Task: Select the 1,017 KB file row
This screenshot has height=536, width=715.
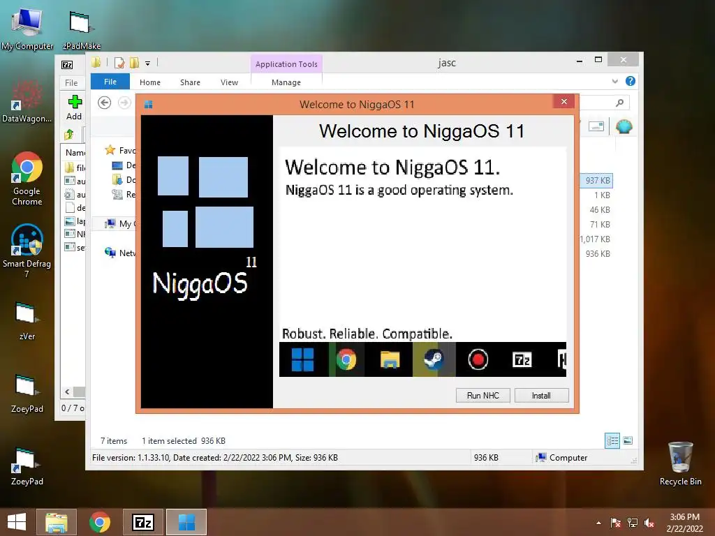Action: click(x=595, y=239)
